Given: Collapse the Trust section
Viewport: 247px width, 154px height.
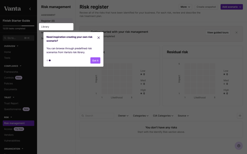Looking at the screenshot, I should [9, 97].
